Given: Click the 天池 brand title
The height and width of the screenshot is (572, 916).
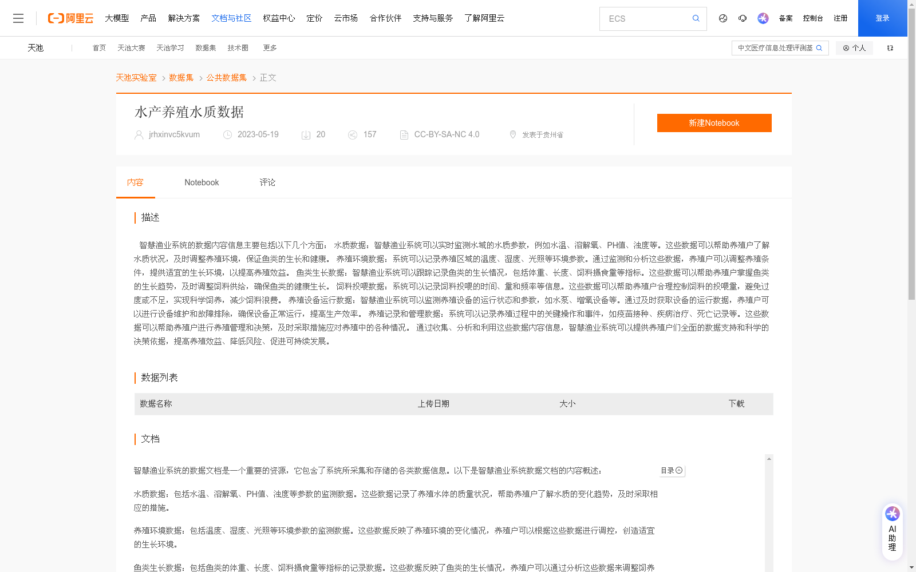Looking at the screenshot, I should [x=35, y=48].
